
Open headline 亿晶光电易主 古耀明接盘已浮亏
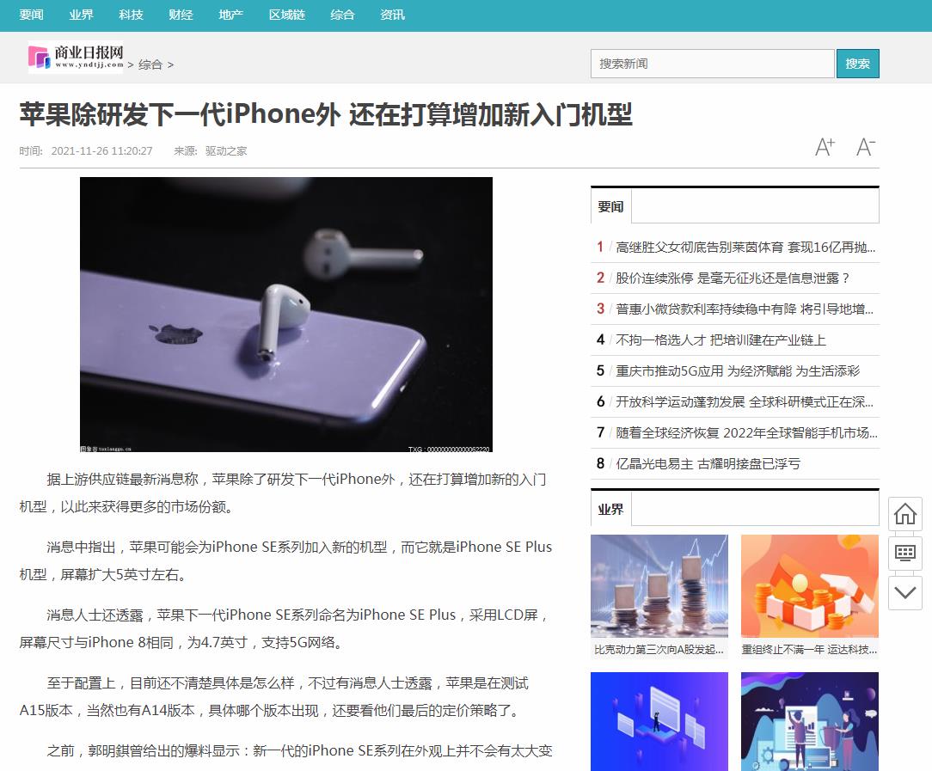(708, 463)
